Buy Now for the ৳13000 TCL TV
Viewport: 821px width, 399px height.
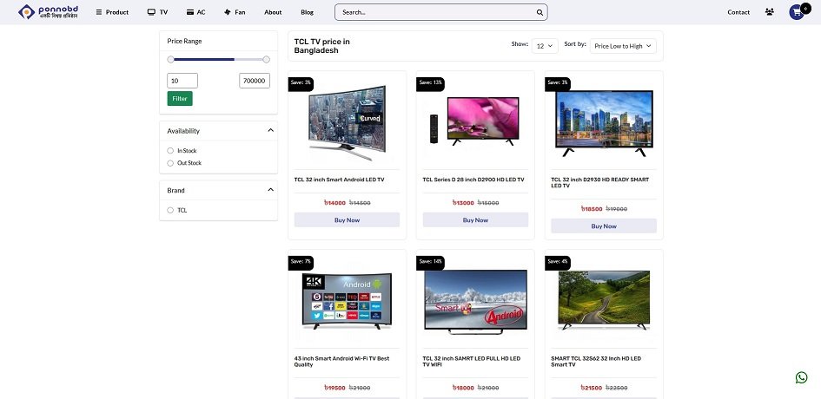click(475, 220)
